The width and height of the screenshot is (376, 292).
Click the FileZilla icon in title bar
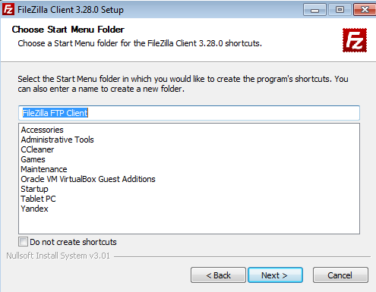(x=8, y=10)
